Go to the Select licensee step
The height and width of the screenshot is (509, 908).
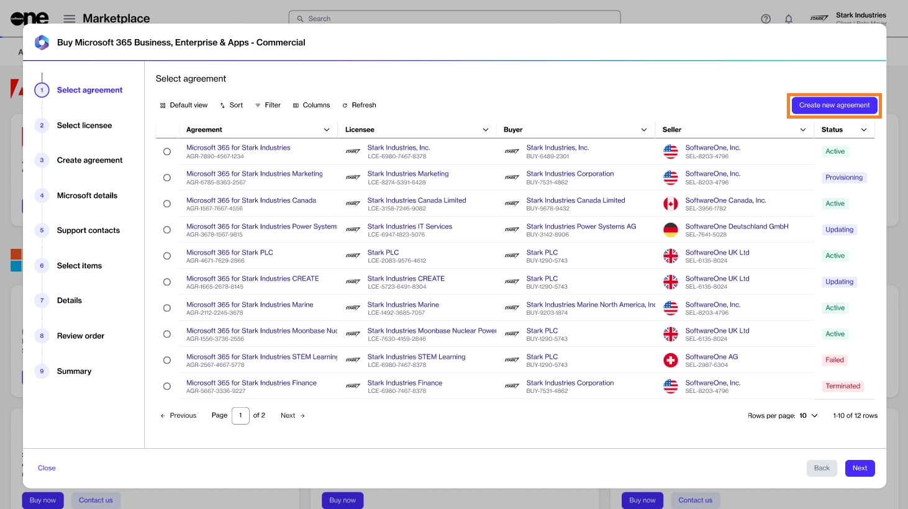[x=84, y=125]
